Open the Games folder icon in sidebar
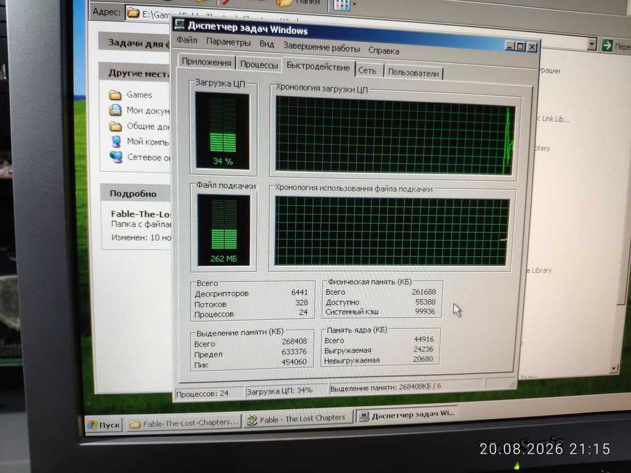The height and width of the screenshot is (473, 631). [115, 95]
